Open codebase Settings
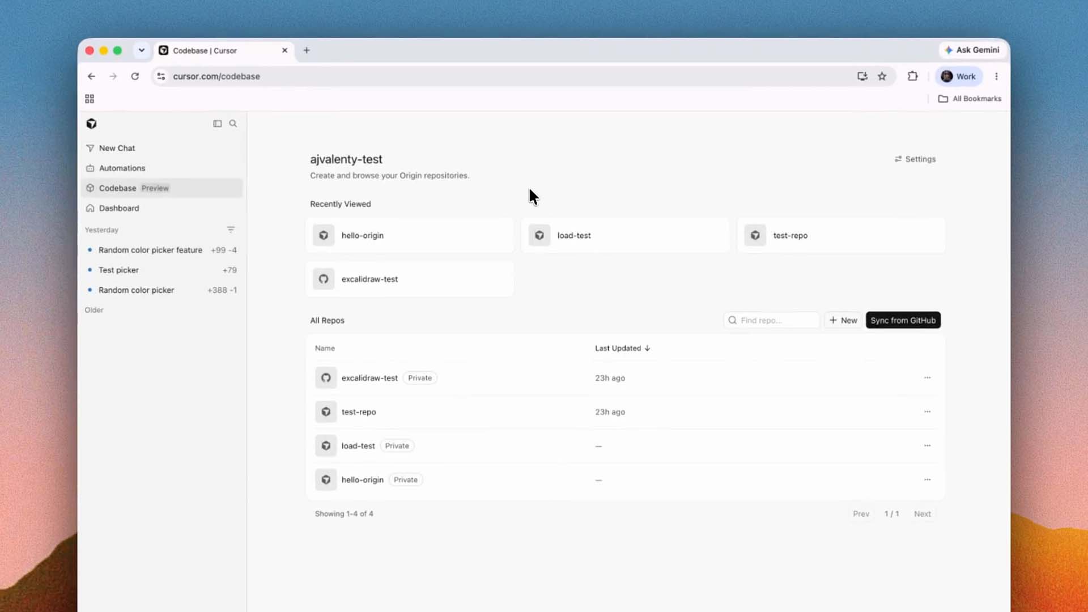 915,159
